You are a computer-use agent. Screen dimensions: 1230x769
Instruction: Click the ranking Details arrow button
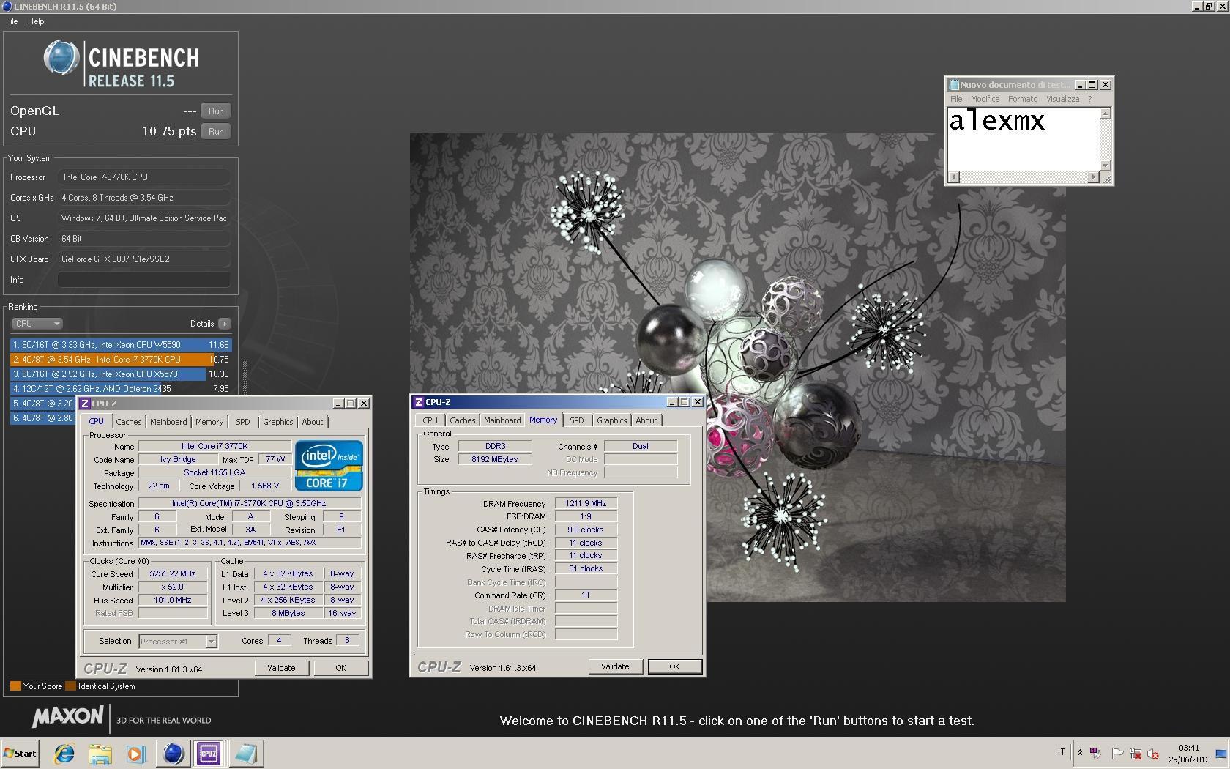point(225,324)
